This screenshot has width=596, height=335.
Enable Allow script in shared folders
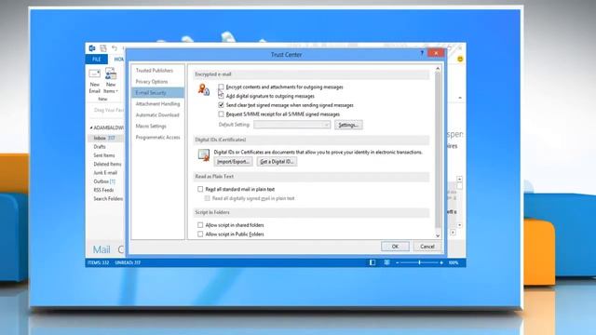pyautogui.click(x=200, y=225)
